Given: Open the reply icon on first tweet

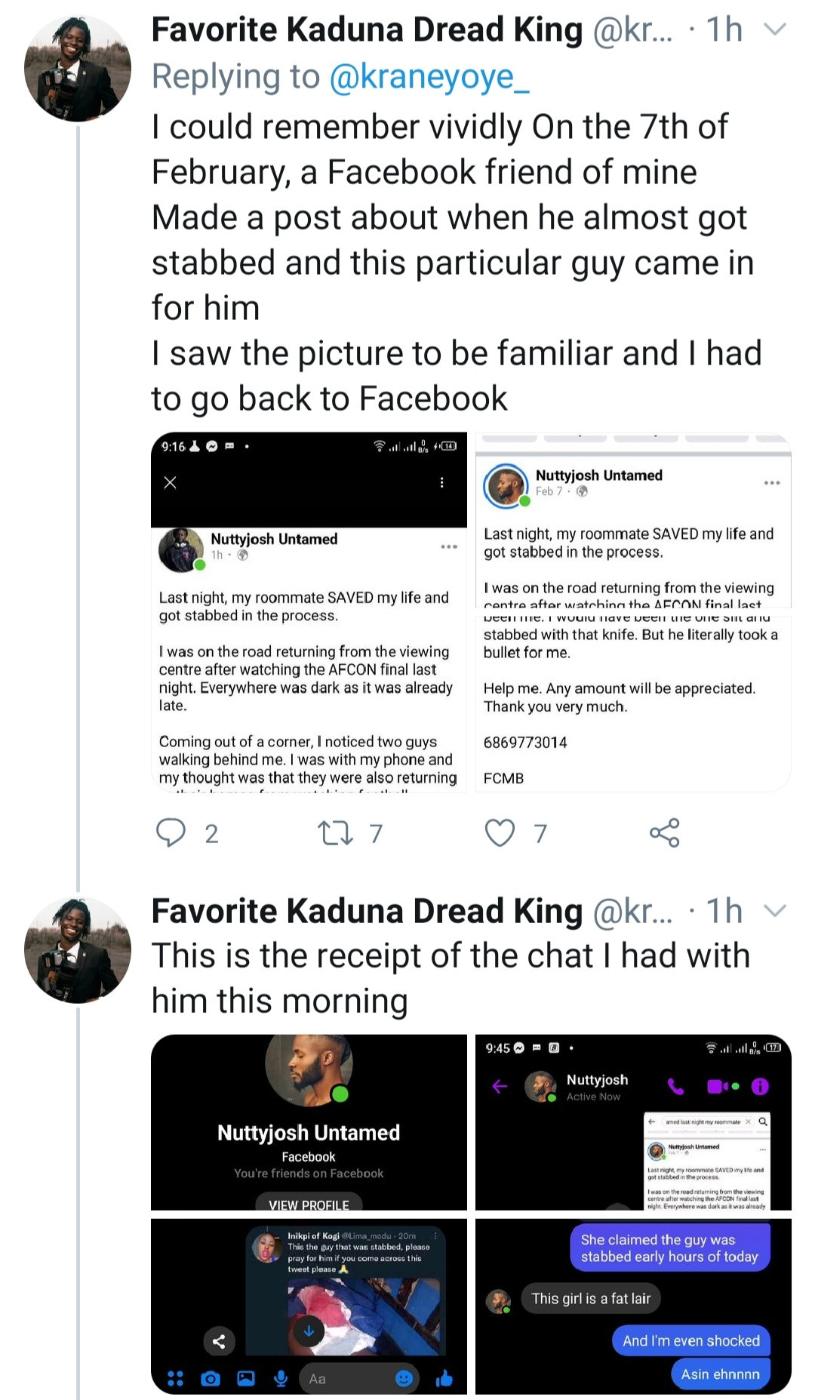Looking at the screenshot, I should click(171, 832).
